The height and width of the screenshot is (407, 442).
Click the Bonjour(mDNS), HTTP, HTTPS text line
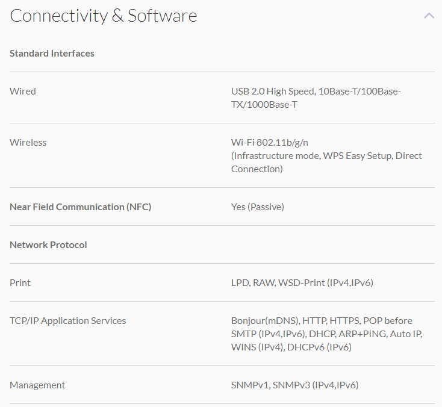click(x=322, y=321)
